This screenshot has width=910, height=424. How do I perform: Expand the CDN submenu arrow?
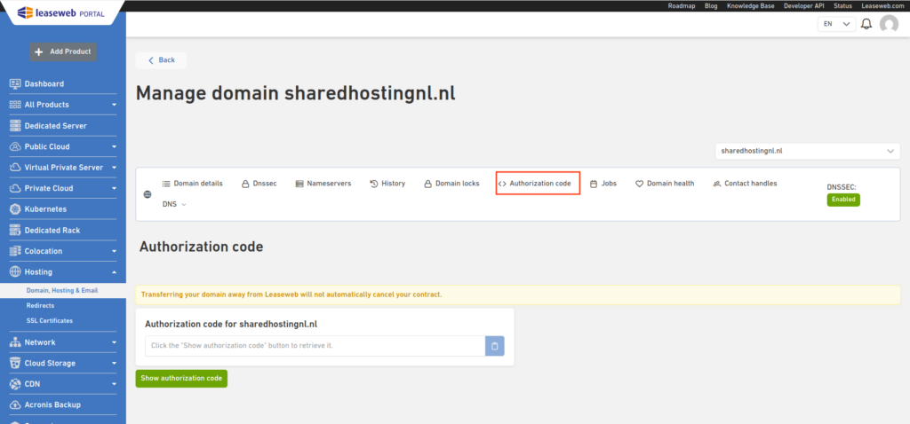tap(115, 384)
